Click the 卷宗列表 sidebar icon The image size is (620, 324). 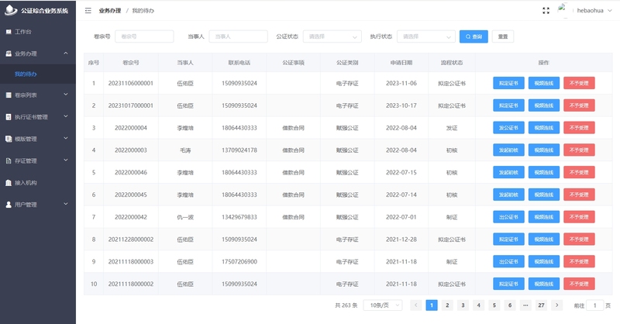9,95
